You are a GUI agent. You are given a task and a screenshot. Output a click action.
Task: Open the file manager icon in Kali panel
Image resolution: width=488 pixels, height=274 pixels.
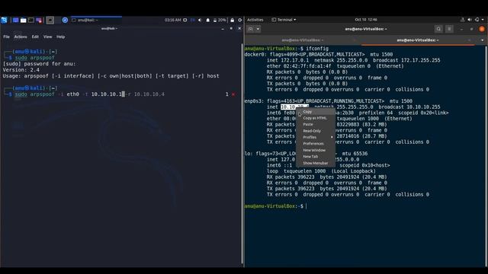(24, 21)
